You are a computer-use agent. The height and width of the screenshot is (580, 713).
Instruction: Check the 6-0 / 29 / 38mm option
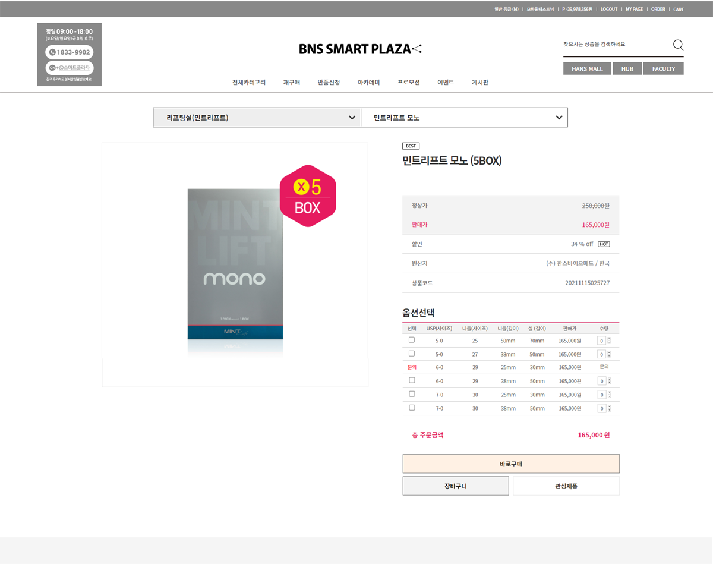coord(412,380)
